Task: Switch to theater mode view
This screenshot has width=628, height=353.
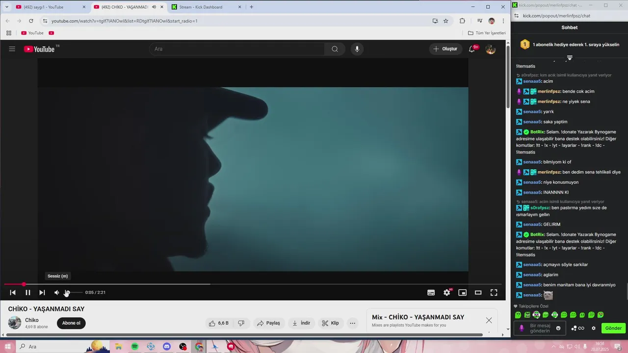Action: pyautogui.click(x=478, y=293)
